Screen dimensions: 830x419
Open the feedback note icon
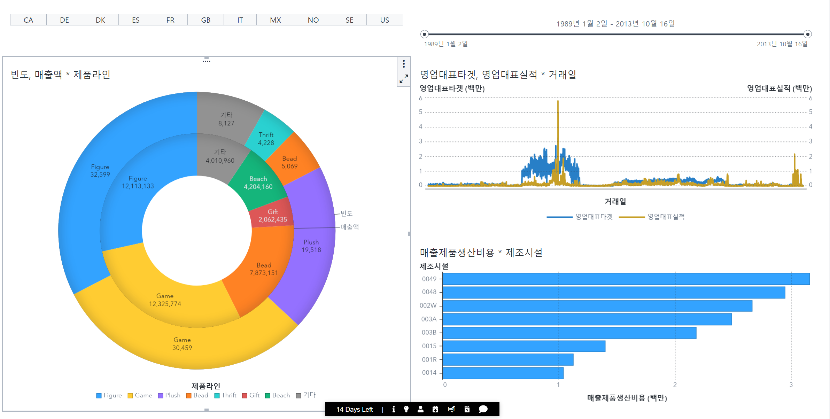[451, 409]
